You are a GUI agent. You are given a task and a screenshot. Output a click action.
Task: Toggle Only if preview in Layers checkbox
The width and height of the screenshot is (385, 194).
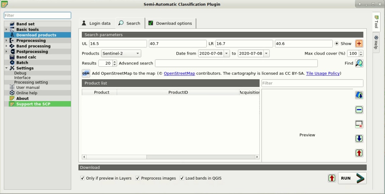tap(83, 178)
